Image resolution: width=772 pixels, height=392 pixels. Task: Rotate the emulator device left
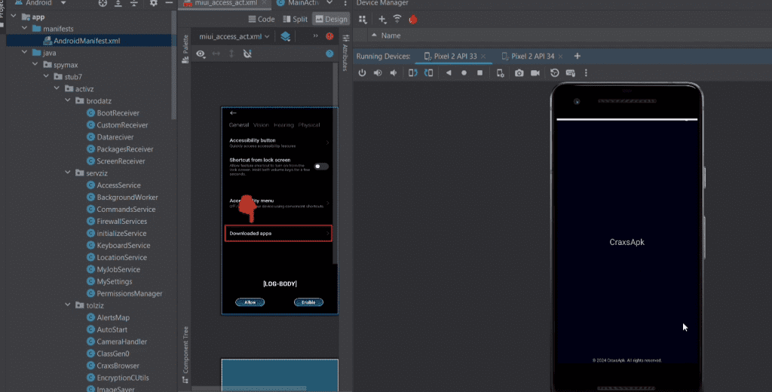click(x=412, y=73)
